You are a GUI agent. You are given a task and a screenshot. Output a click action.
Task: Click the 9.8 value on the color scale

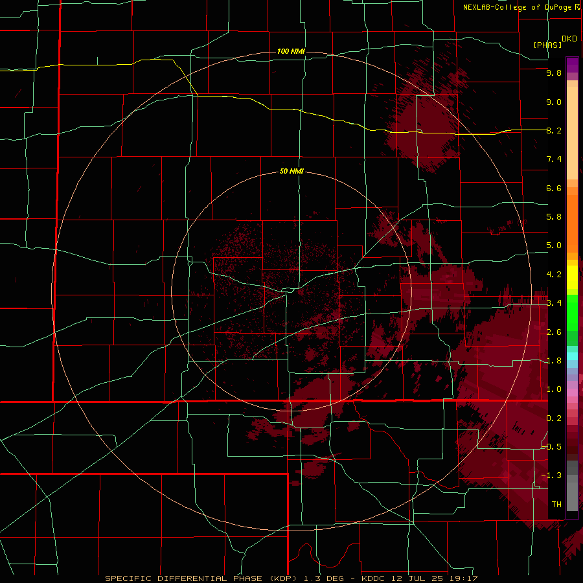[x=554, y=73]
